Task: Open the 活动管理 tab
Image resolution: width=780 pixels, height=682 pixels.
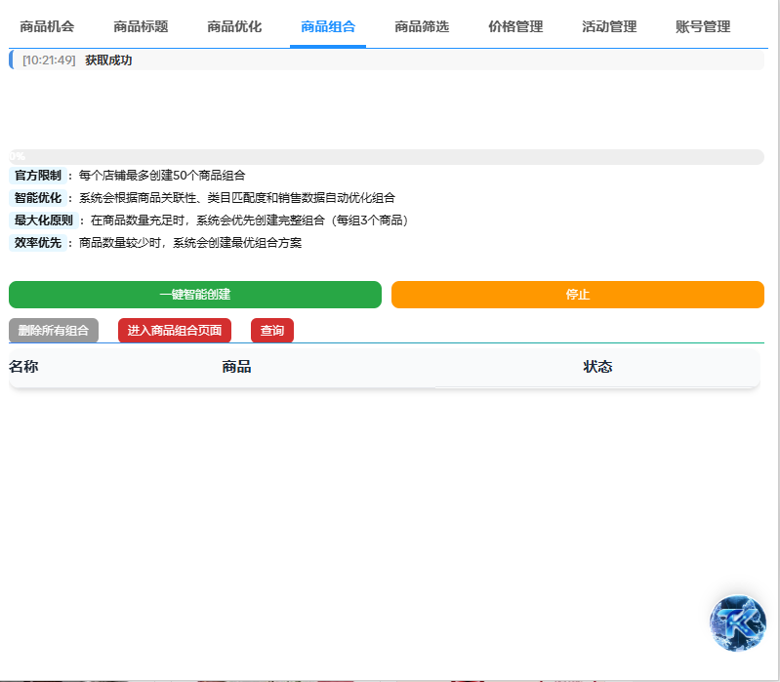Action: [609, 26]
